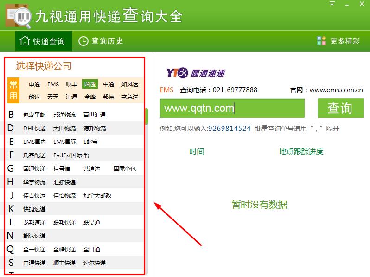Select 圆通 in the common couriers row
The image size is (370, 277).
click(90, 84)
